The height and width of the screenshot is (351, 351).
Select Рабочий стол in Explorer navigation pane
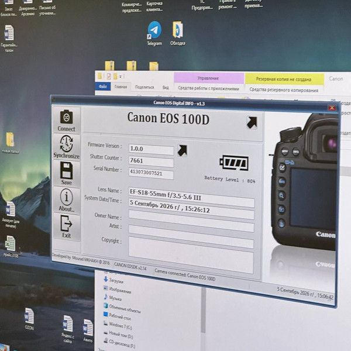coord(117,316)
